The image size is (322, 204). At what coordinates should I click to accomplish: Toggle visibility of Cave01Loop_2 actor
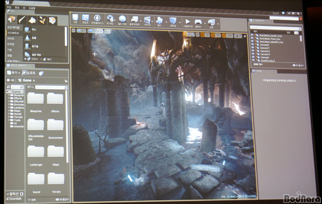coord(253,60)
